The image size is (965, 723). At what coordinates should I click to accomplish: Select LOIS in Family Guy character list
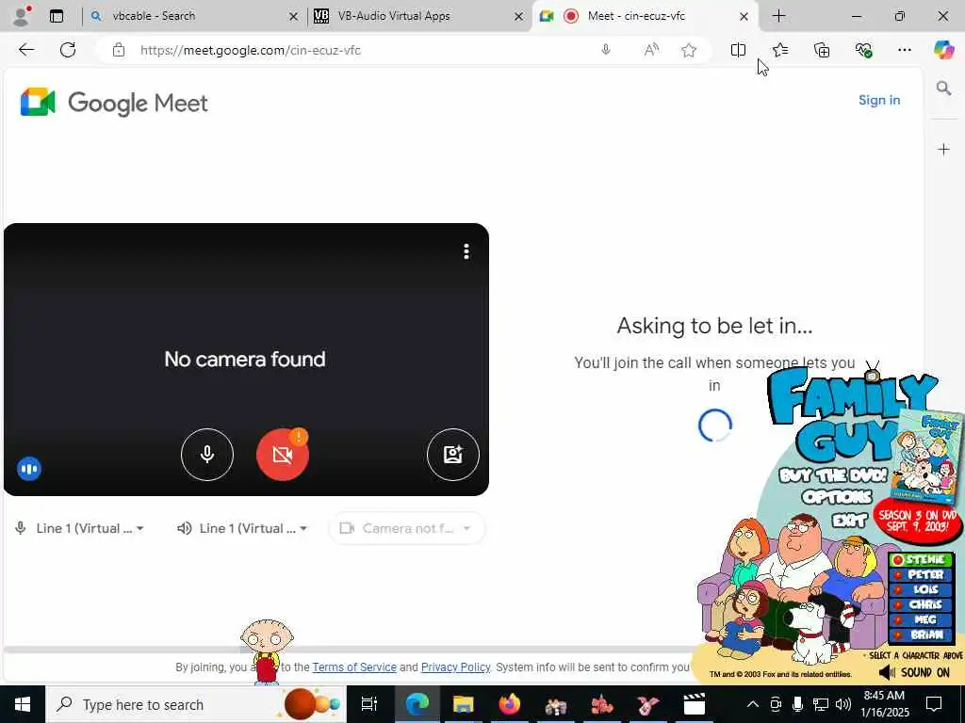click(922, 589)
